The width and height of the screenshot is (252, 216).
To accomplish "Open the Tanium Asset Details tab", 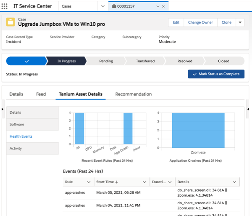I will click(x=81, y=94).
